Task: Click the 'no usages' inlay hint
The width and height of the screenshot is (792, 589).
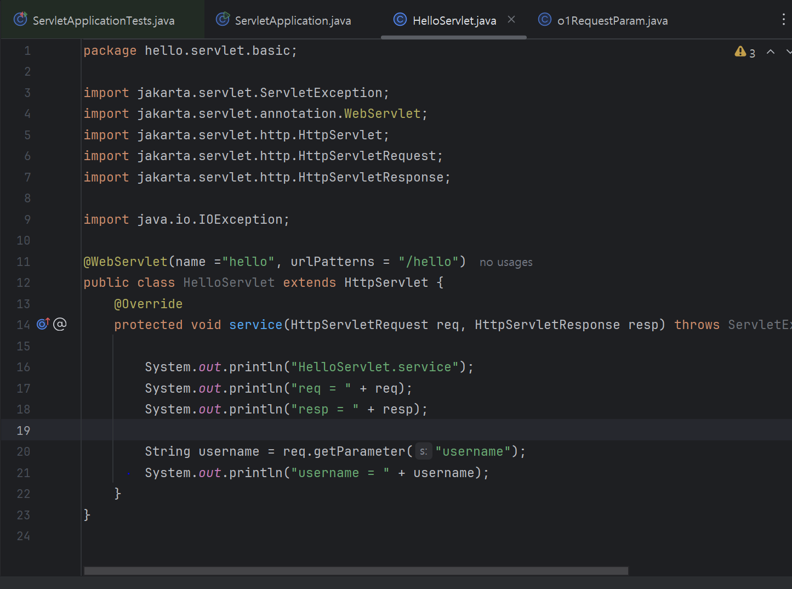Action: (506, 262)
